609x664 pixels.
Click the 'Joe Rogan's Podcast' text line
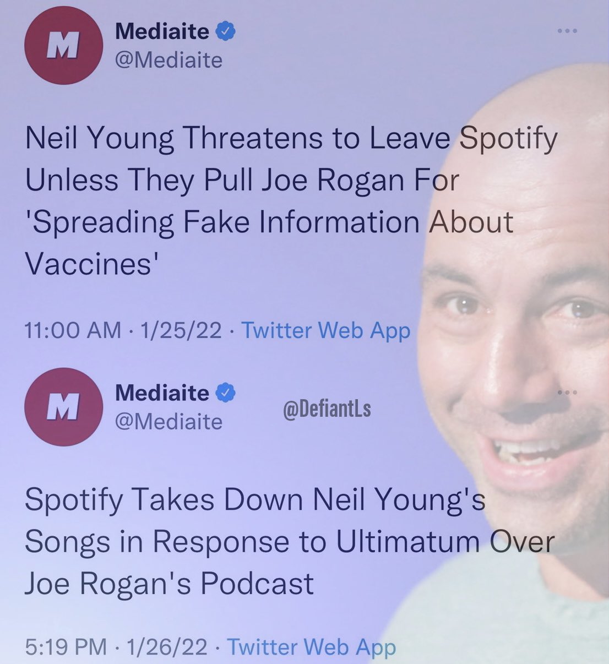[169, 584]
